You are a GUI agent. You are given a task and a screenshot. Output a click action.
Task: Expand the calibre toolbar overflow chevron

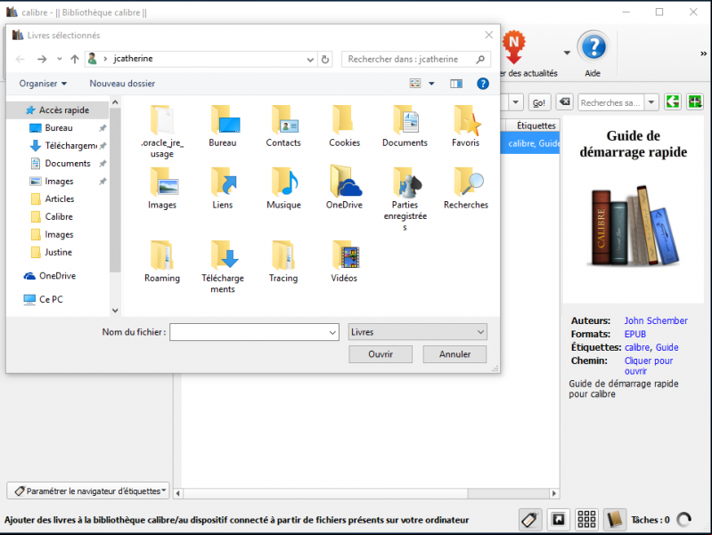[703, 53]
